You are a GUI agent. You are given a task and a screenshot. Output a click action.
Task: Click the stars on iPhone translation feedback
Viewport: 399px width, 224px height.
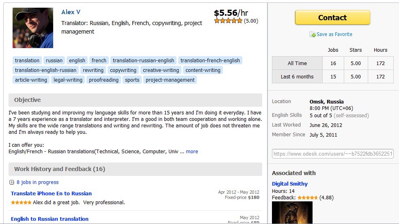point(21,203)
